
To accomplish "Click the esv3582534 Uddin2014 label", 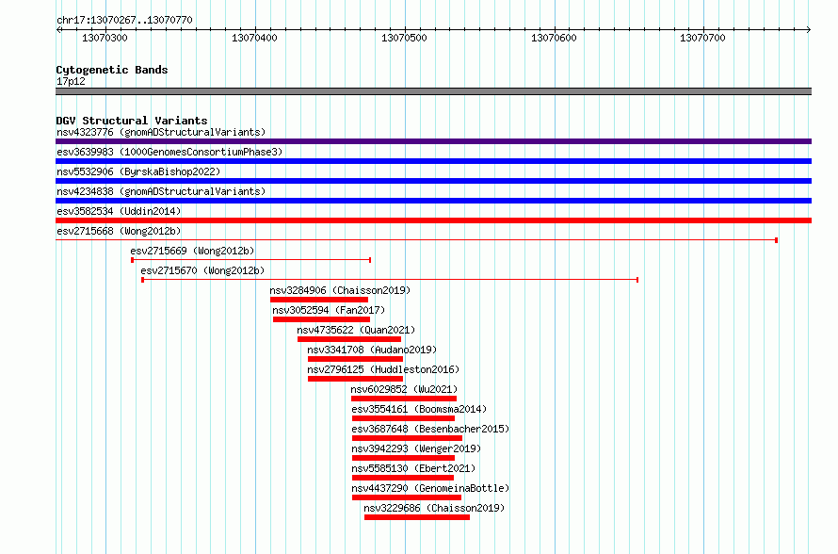I will coord(119,211).
